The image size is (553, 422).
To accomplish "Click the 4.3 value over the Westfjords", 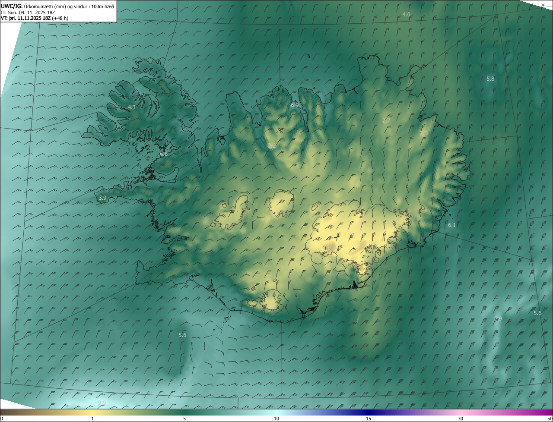I will click(x=132, y=107).
